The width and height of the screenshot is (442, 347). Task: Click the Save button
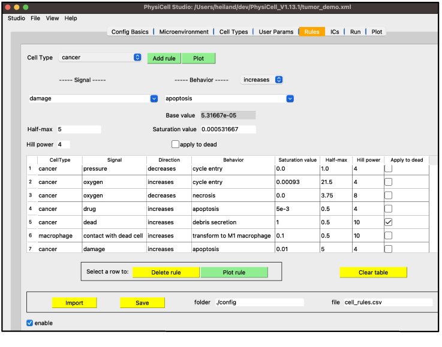point(142,303)
